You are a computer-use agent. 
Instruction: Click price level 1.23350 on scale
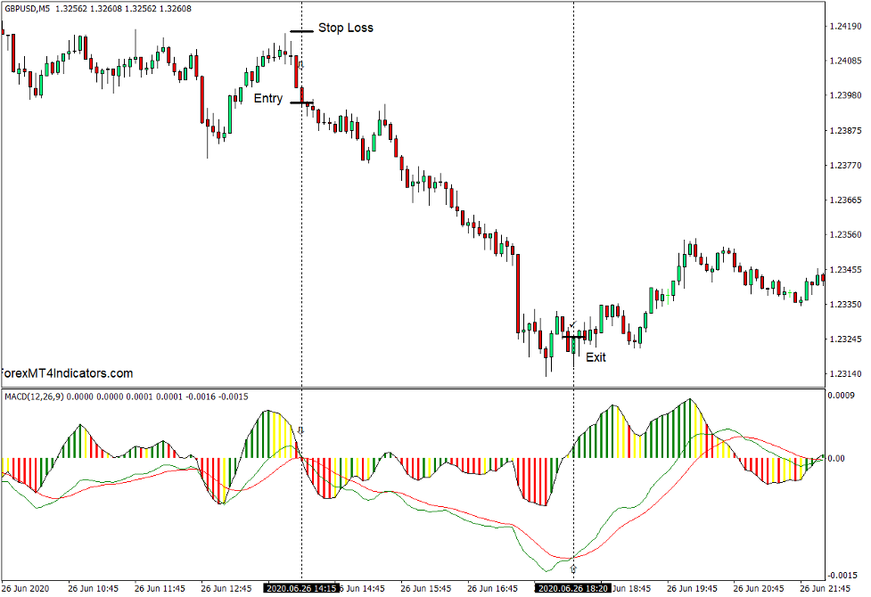845,305
